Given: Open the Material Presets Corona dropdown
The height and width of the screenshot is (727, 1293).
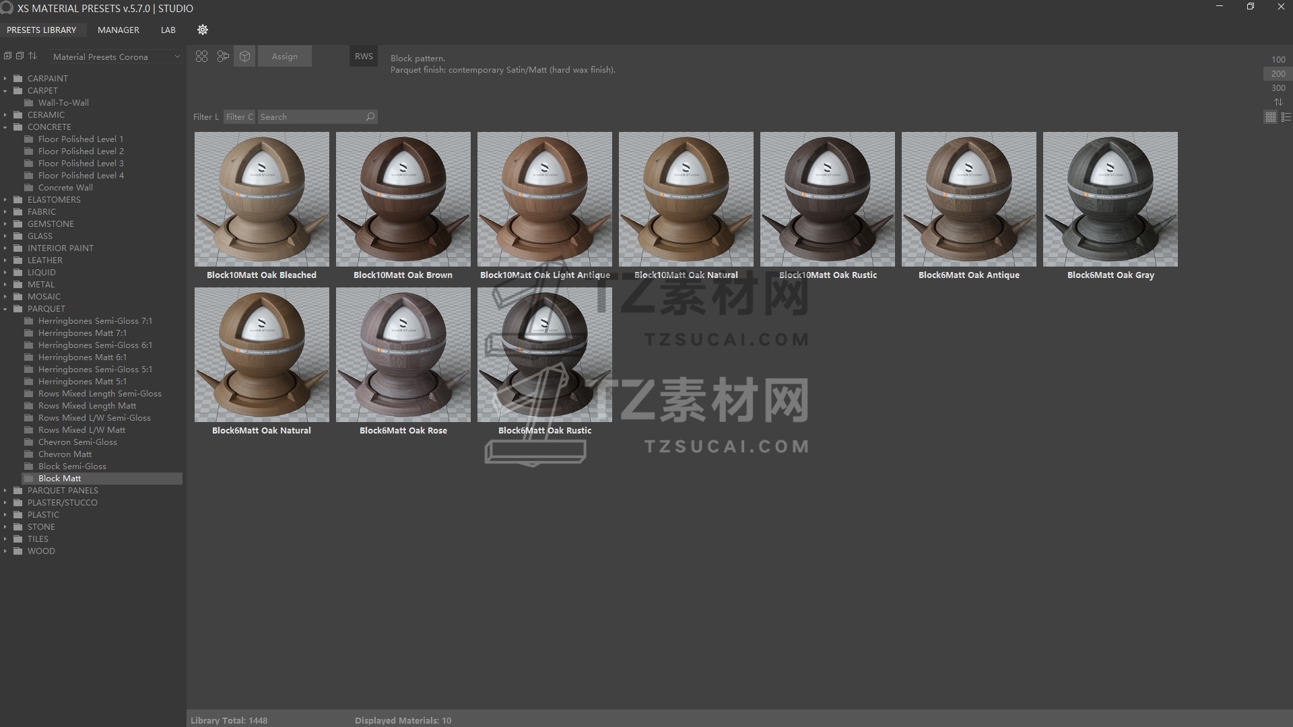Looking at the screenshot, I should coord(116,57).
